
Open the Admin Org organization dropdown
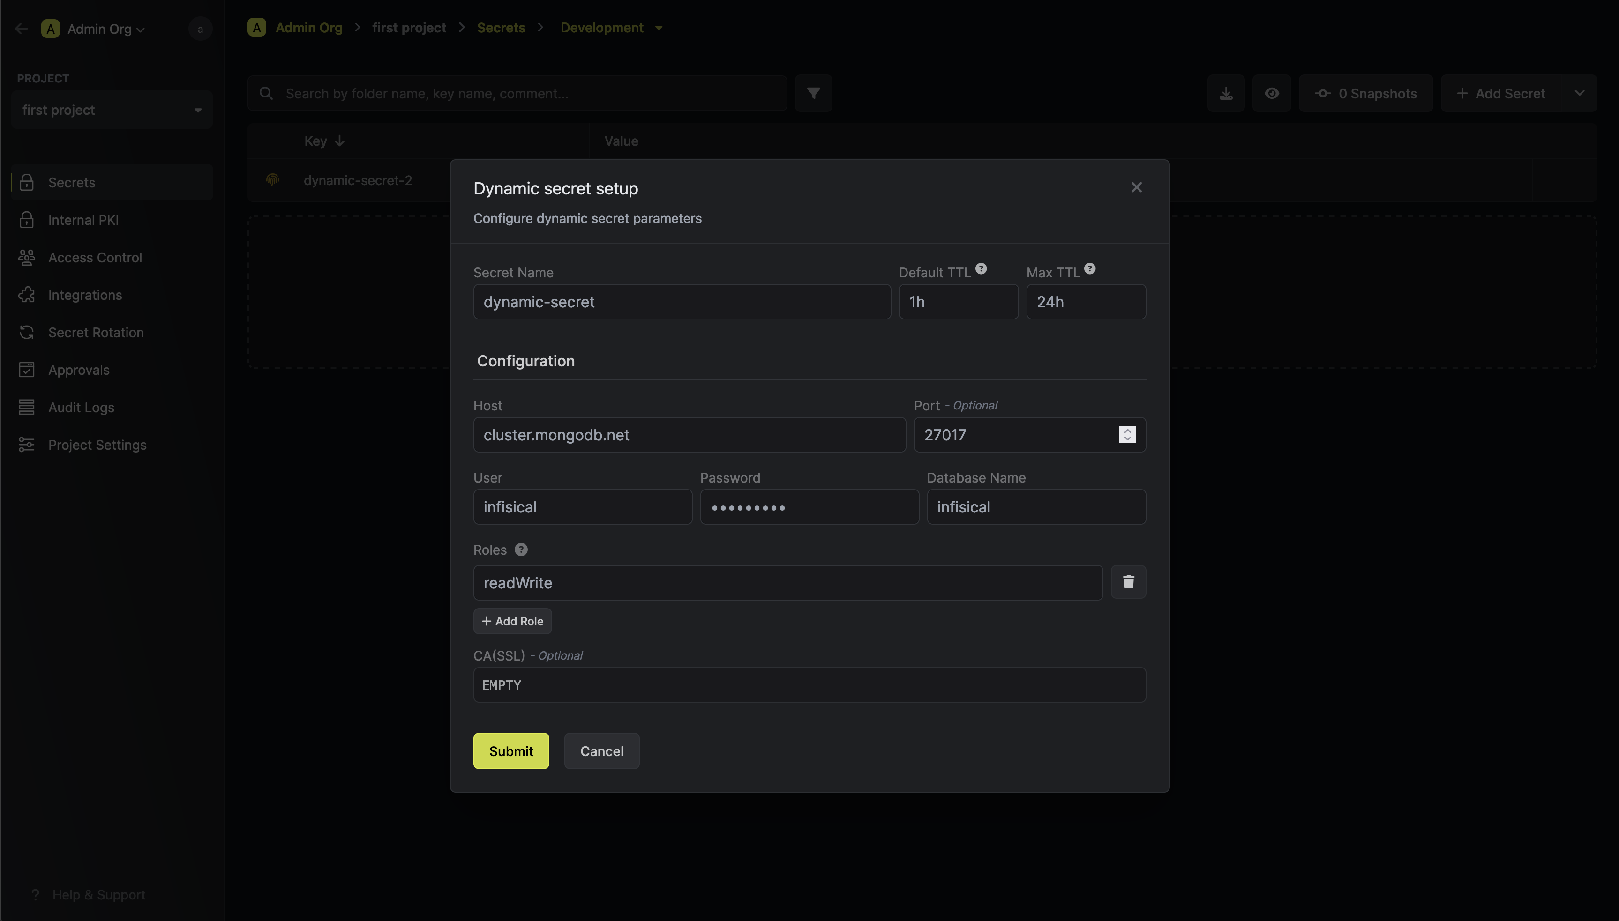94,29
